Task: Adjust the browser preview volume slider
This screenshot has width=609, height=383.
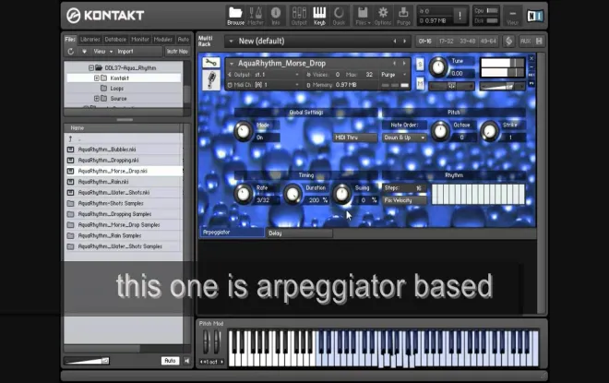Action: pos(87,361)
